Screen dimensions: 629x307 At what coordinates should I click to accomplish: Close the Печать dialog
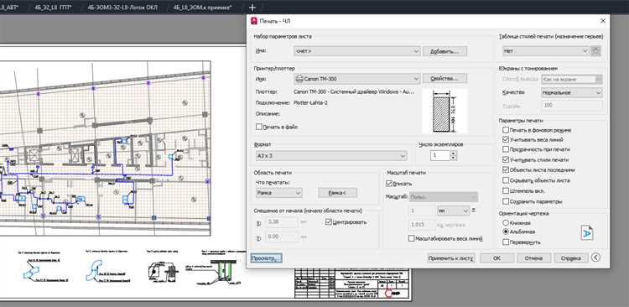point(602,20)
